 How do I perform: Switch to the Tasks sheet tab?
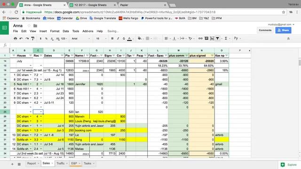(89, 163)
